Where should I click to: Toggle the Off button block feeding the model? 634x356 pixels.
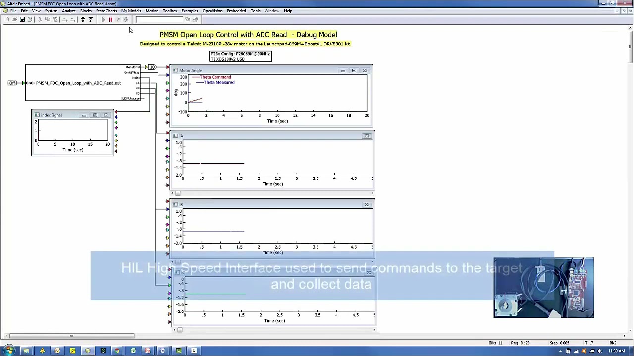(12, 83)
